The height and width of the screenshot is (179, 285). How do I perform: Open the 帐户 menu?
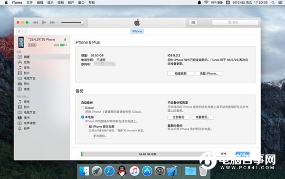pos(71,2)
